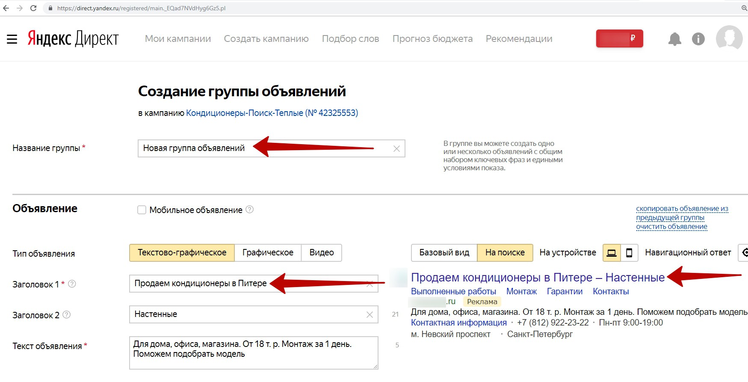Clear the group name field
The height and width of the screenshot is (382, 748).
click(x=396, y=148)
